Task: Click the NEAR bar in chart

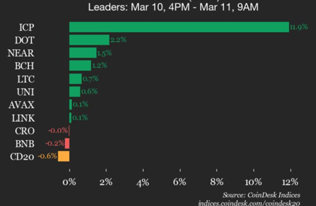Action: [83, 53]
